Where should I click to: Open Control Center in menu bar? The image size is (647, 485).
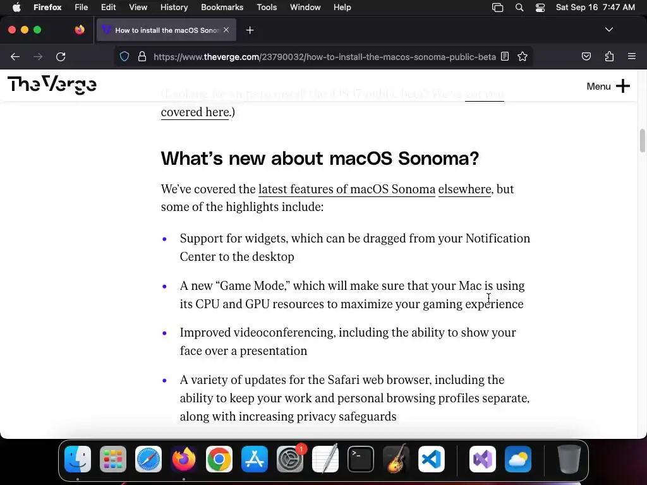coord(540,8)
